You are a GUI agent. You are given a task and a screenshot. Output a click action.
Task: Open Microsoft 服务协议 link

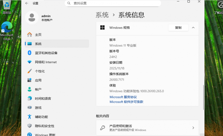coord(123,97)
